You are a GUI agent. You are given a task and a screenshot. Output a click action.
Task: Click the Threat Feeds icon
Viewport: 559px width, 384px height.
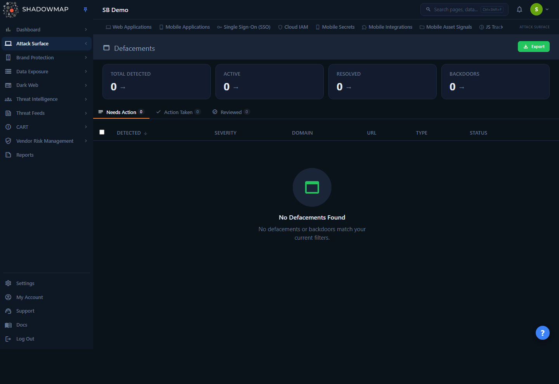8,113
